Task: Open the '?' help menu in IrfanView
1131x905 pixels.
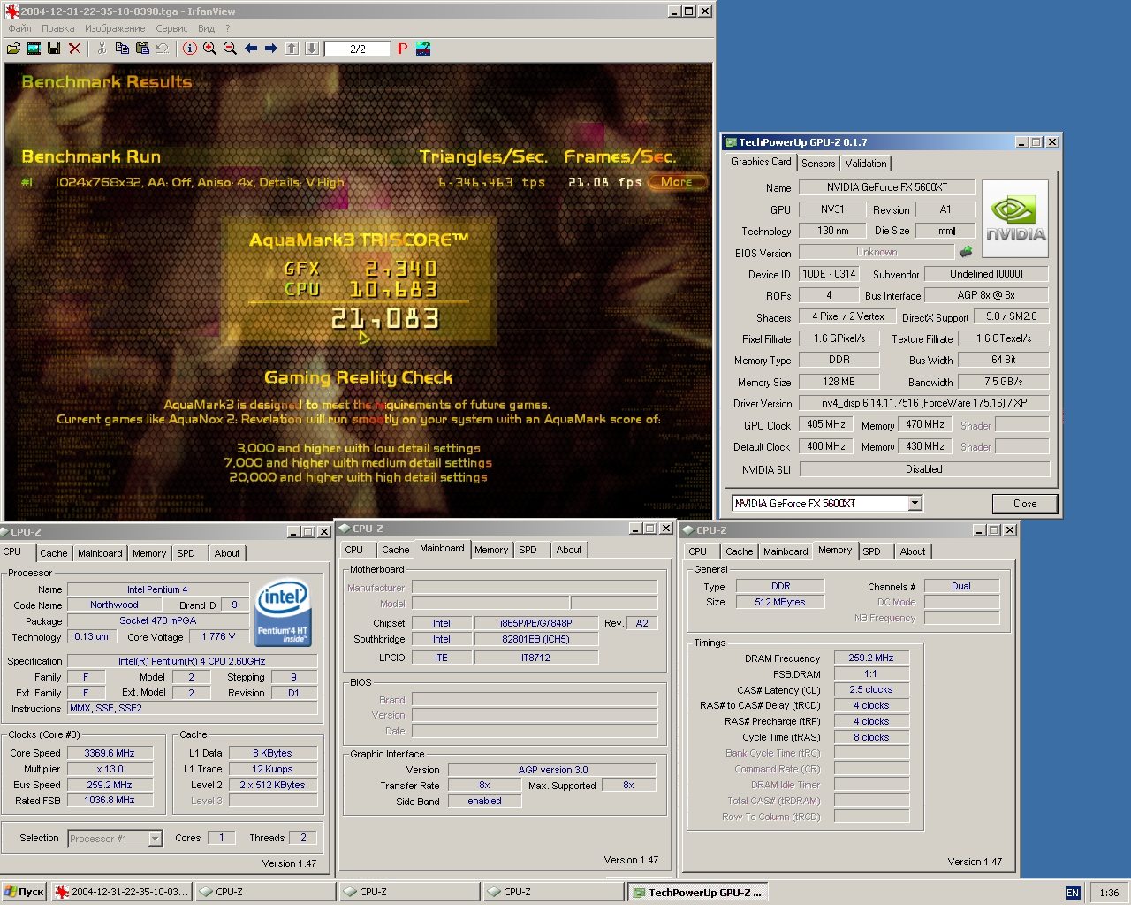Action: pos(227,28)
